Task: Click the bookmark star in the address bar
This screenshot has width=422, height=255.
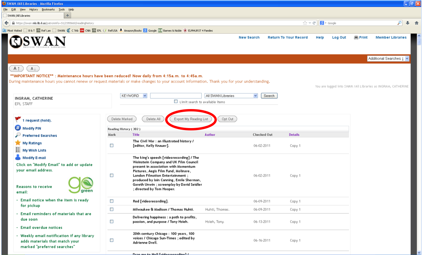Action: click(x=305, y=23)
